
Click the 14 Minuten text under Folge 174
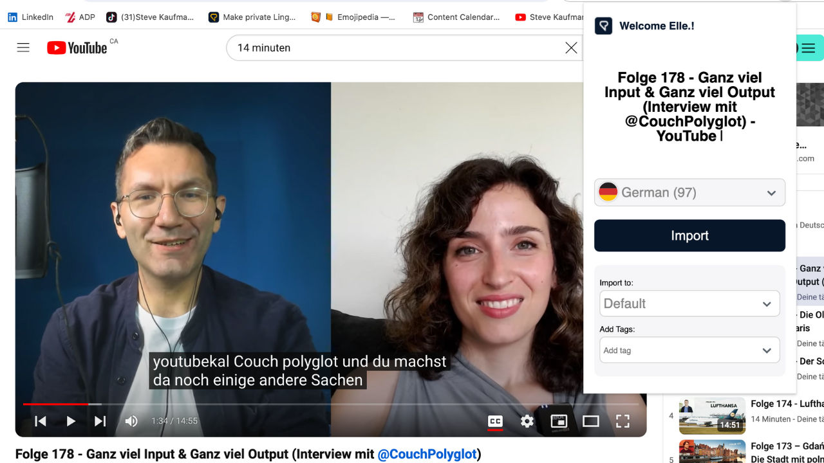[x=771, y=419]
